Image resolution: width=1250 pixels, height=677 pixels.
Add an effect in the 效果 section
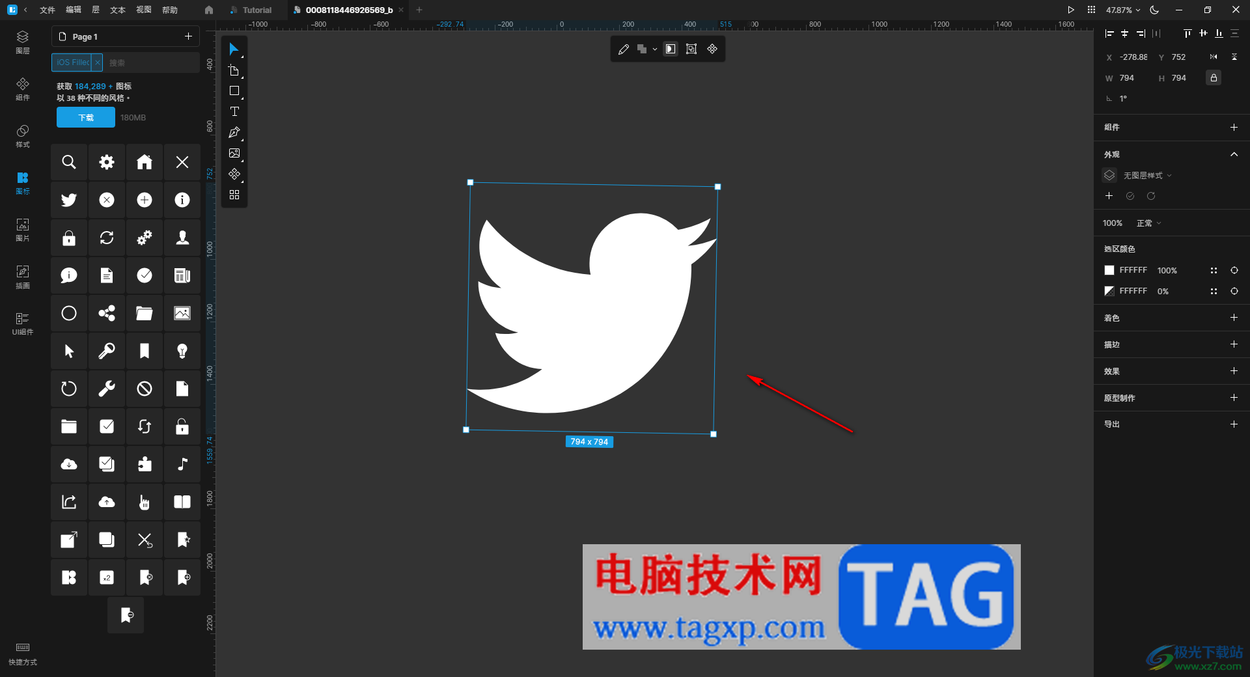coord(1234,371)
